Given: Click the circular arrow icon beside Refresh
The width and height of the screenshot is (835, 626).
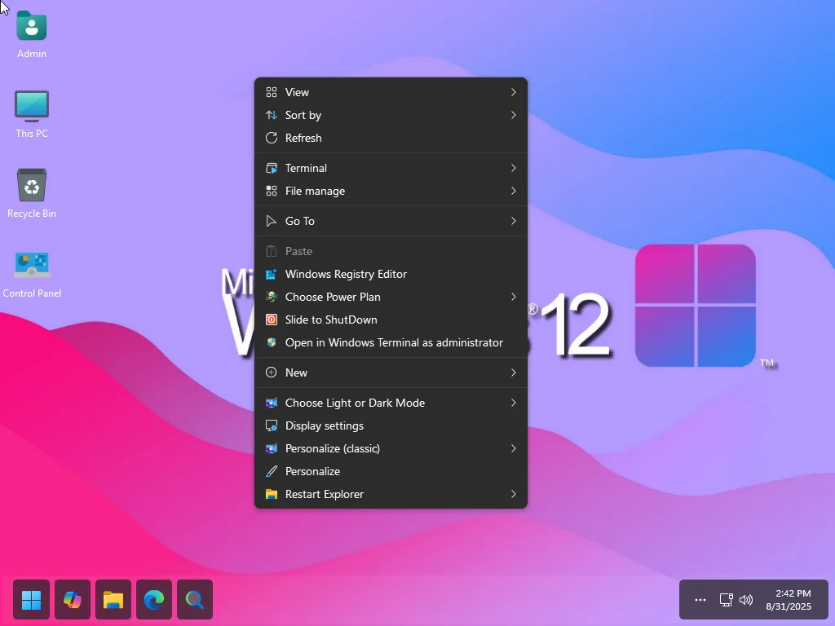Looking at the screenshot, I should point(272,138).
